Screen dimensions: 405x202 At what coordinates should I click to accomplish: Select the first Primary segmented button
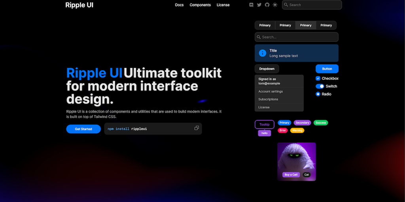tap(265, 25)
